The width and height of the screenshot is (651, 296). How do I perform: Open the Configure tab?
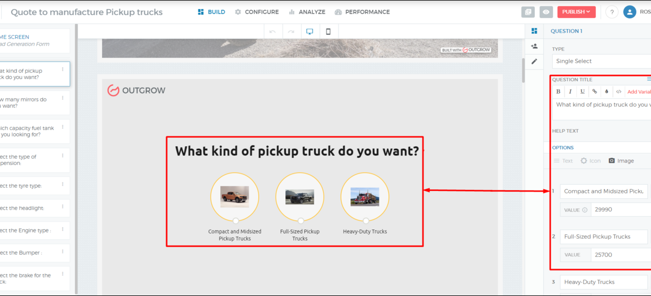(257, 12)
